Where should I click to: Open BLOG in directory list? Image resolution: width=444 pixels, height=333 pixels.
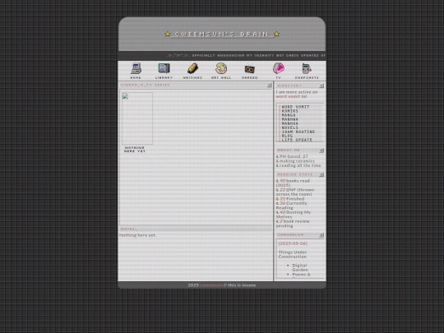tap(287, 136)
